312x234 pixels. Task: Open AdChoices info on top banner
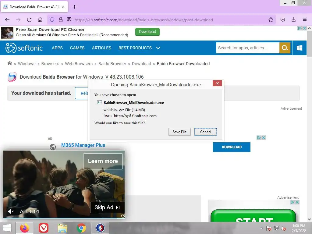click(x=300, y=28)
